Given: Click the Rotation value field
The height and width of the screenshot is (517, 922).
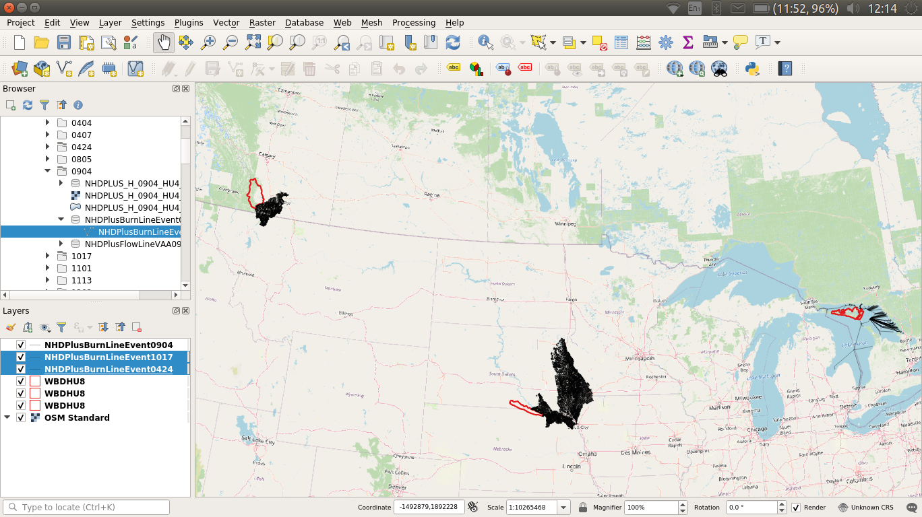Looking at the screenshot, I should click(751, 508).
